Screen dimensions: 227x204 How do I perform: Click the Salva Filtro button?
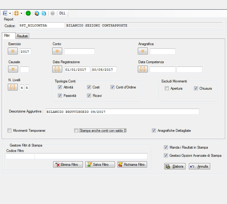click(x=100, y=165)
